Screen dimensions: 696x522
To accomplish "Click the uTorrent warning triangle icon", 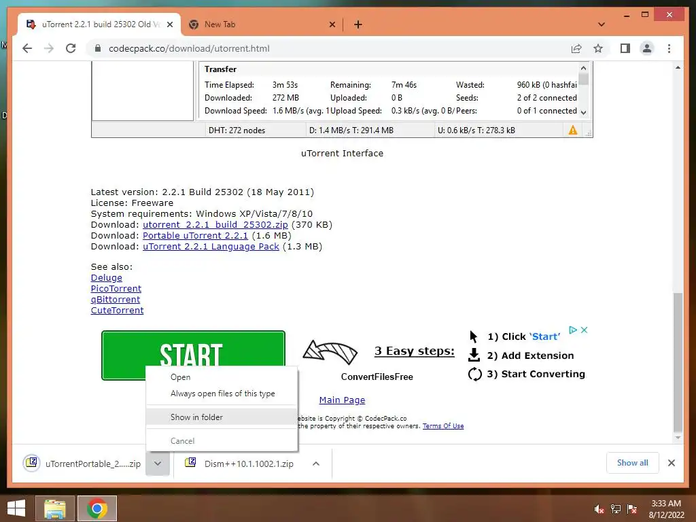I will coord(573,130).
